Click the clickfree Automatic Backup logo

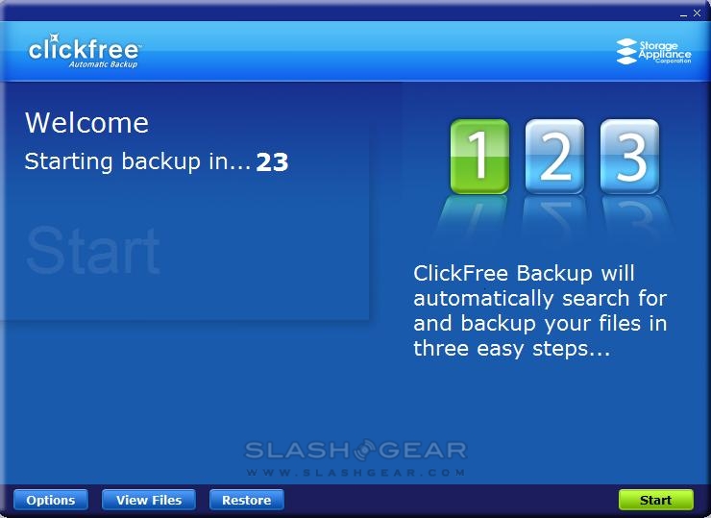tap(85, 51)
